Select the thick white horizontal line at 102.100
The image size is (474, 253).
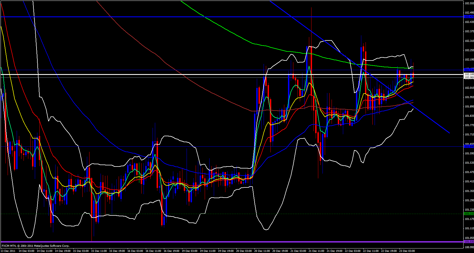(232, 74)
